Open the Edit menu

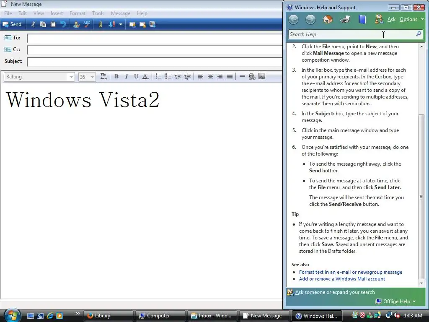[23, 13]
